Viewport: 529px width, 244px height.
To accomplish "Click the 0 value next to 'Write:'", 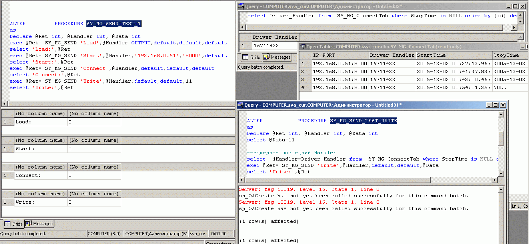I will (x=94, y=202).
